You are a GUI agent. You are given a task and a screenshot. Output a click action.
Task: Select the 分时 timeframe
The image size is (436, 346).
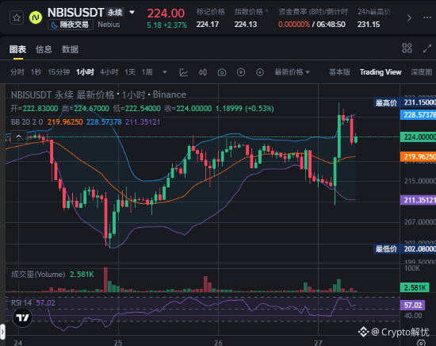click(17, 72)
